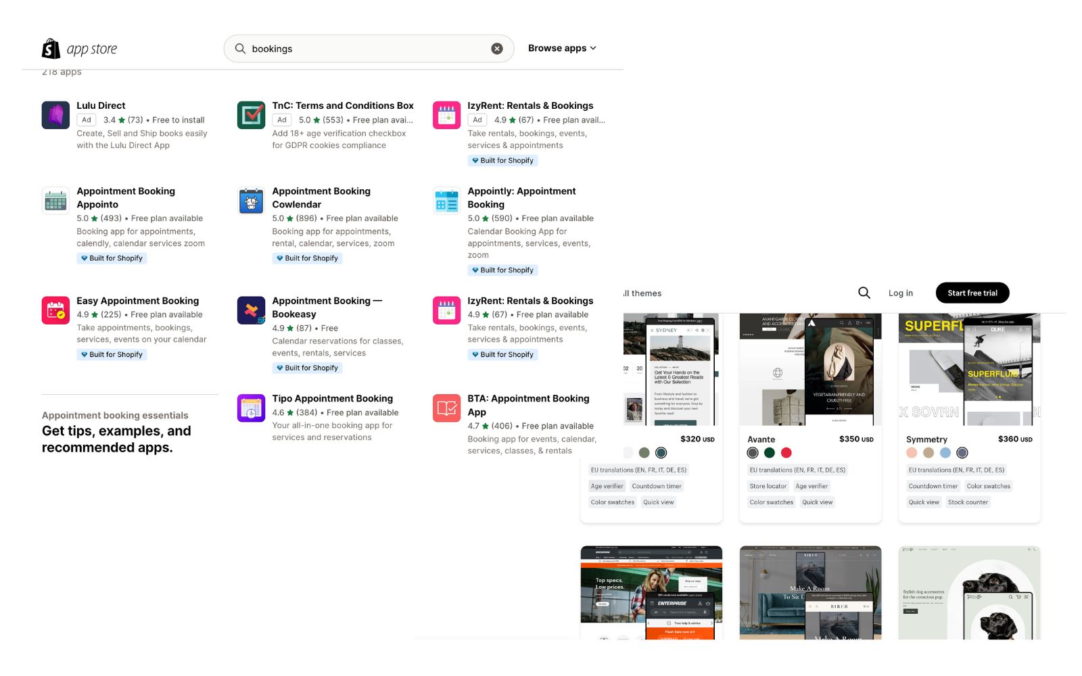Click Store locator tag under Avante
The height and width of the screenshot is (676, 1082).
pyautogui.click(x=768, y=486)
